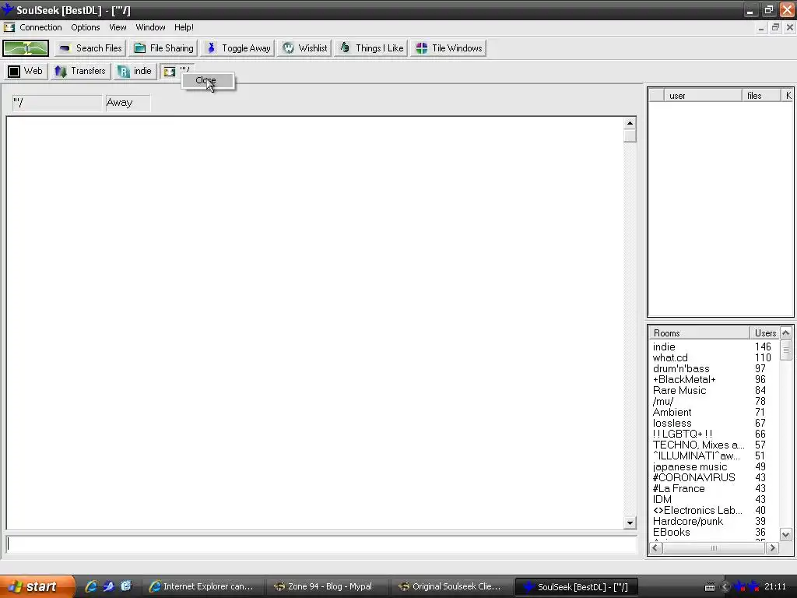Switch to Zone 94 - Blog taskbar window
Image resolution: width=797 pixels, height=598 pixels.
tap(328, 587)
